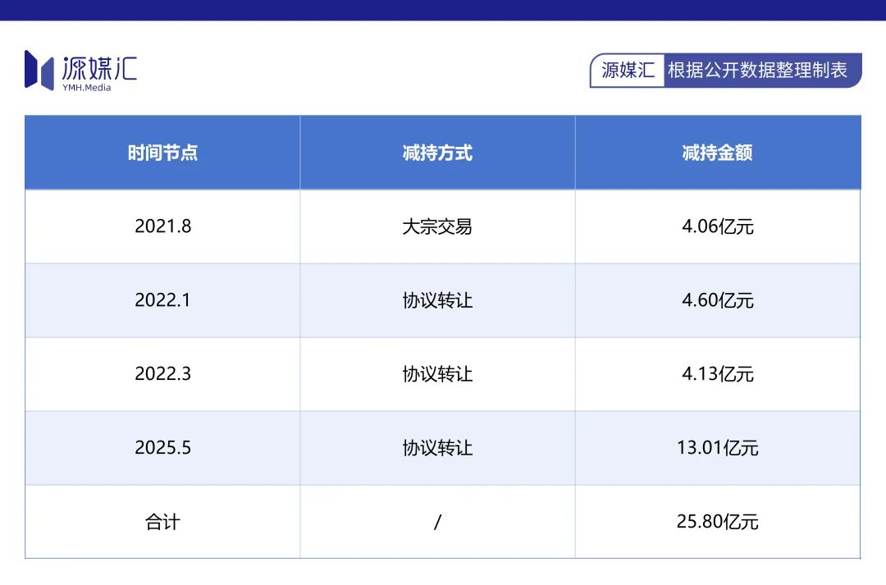
Task: Select the 减持方式 column header
Action: 437,153
